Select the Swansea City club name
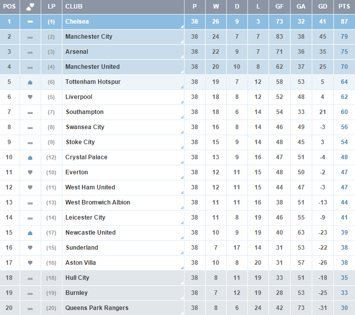Image resolution: width=355 pixels, height=315 pixels. [x=84, y=127]
